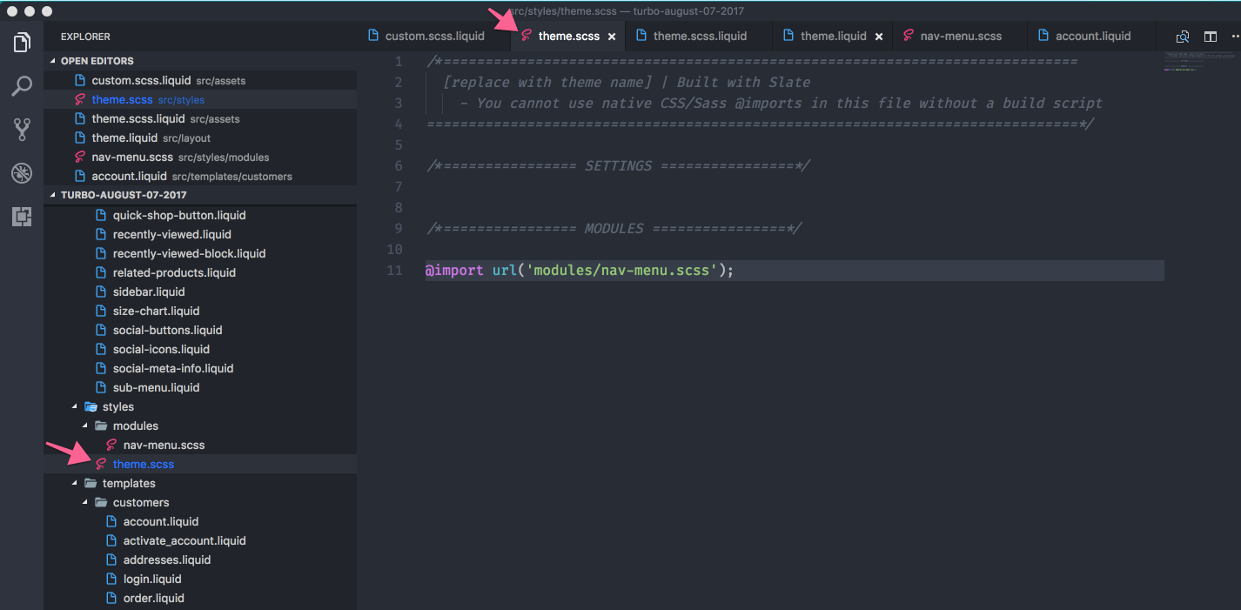
Task: Open Source Control view in activity bar
Action: pyautogui.click(x=22, y=130)
